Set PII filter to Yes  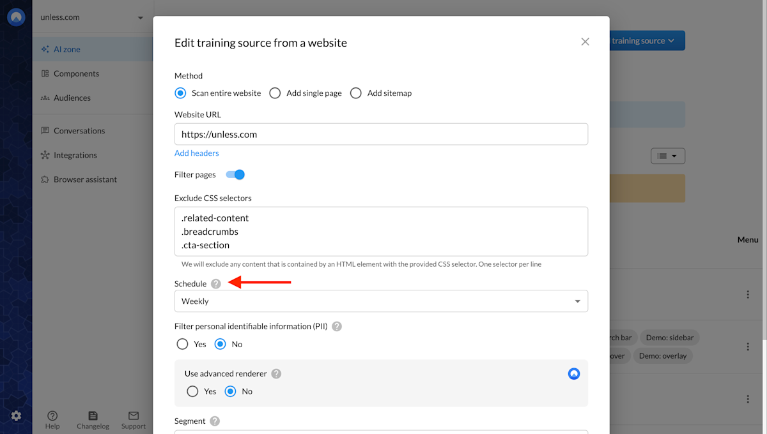[182, 344]
